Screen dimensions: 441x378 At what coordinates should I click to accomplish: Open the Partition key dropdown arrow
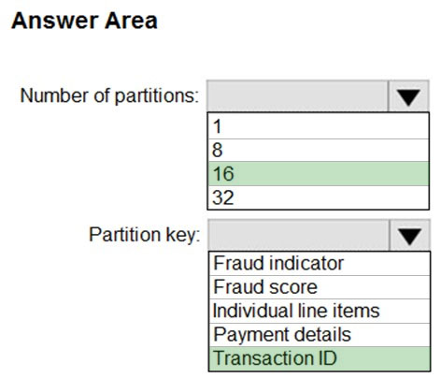click(x=409, y=236)
